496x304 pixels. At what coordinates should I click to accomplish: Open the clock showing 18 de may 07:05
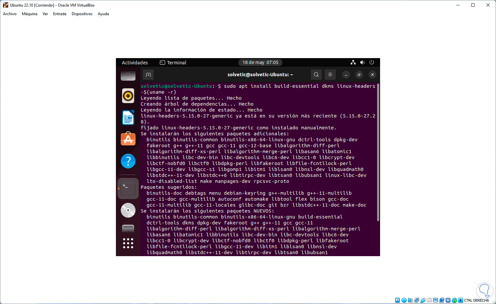point(261,62)
